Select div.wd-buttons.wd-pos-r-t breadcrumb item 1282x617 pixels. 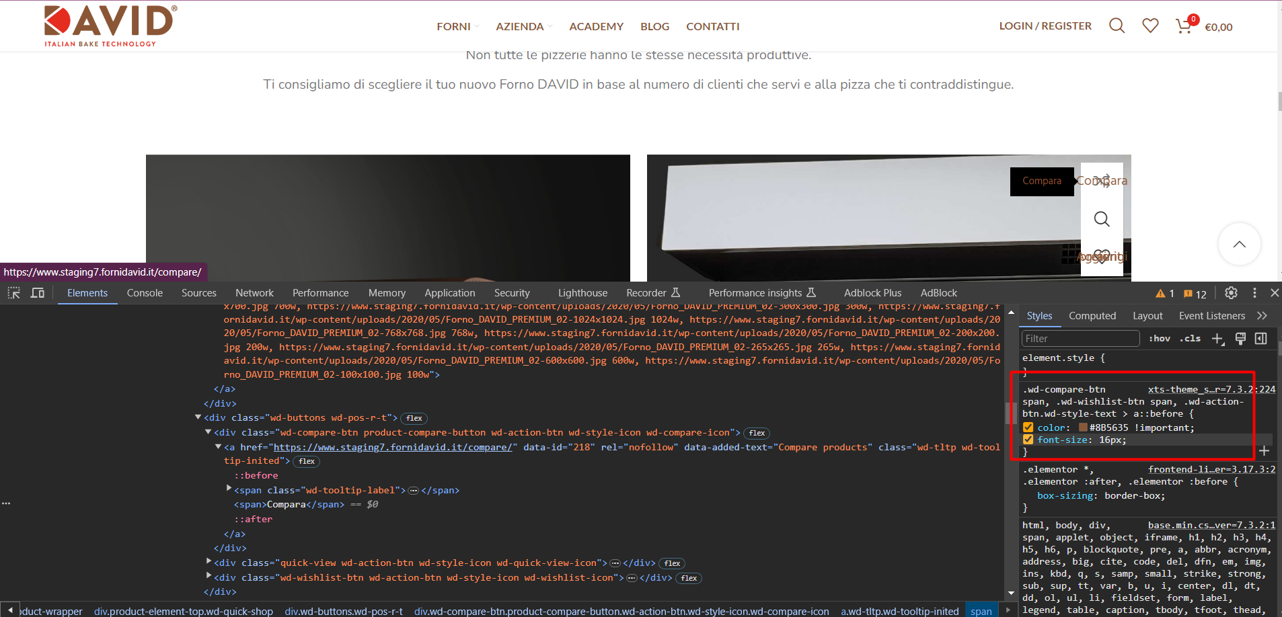pyautogui.click(x=344, y=611)
